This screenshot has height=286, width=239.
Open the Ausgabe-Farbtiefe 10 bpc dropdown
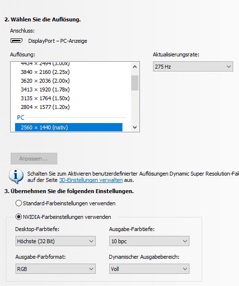coord(149,241)
